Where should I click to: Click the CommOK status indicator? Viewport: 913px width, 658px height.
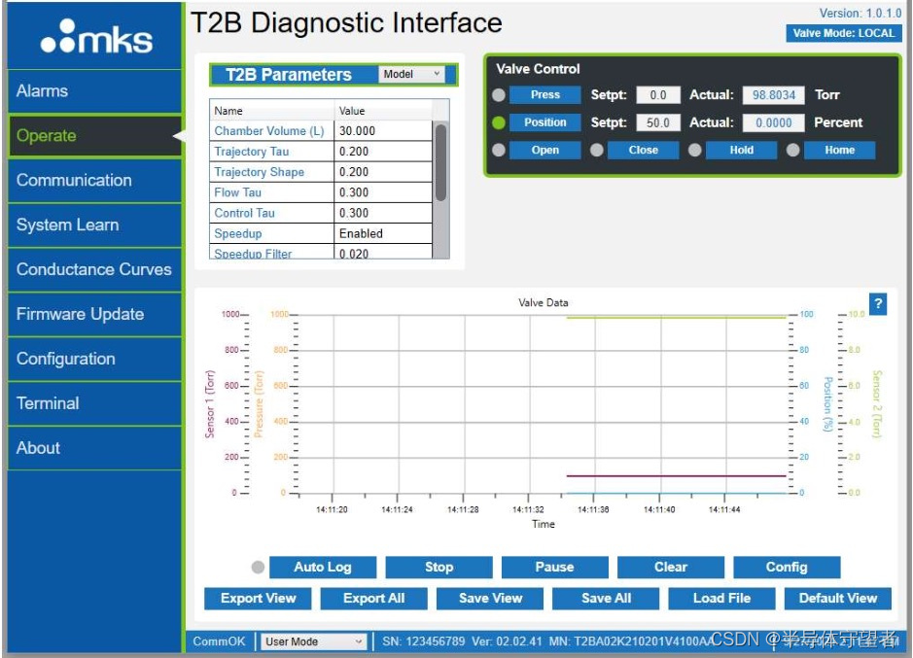(x=219, y=641)
